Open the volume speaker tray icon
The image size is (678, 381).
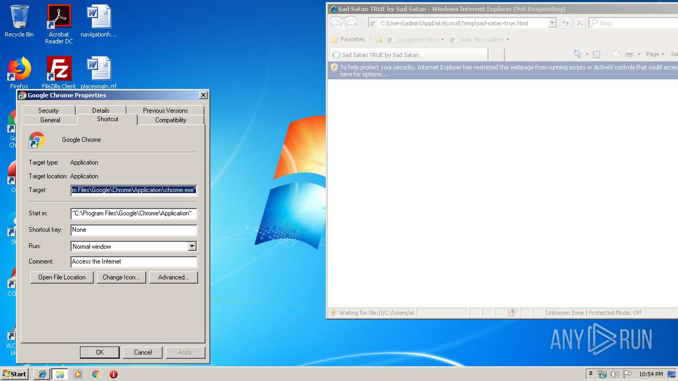[x=615, y=374]
